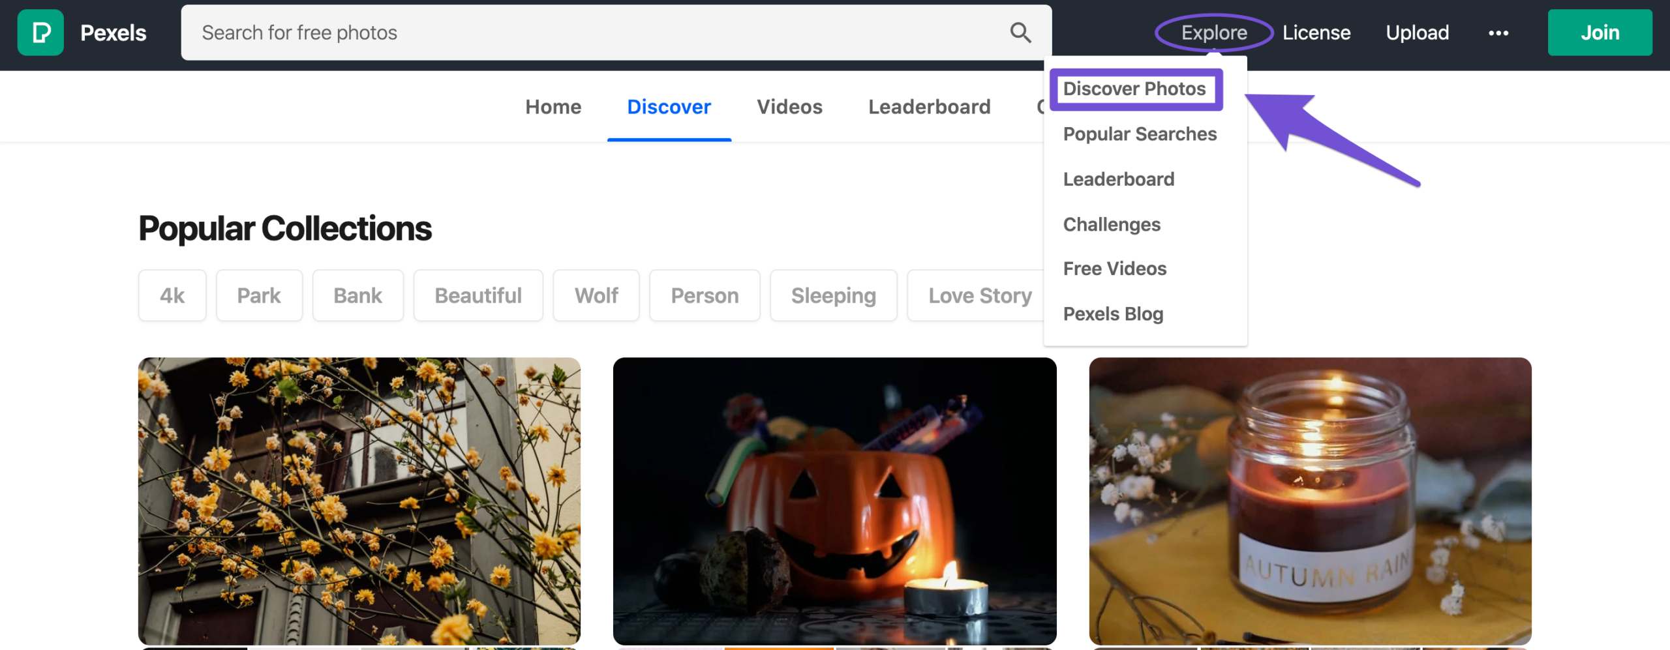This screenshot has width=1670, height=650.
Task: Open the three-dots more menu
Action: (x=1498, y=33)
